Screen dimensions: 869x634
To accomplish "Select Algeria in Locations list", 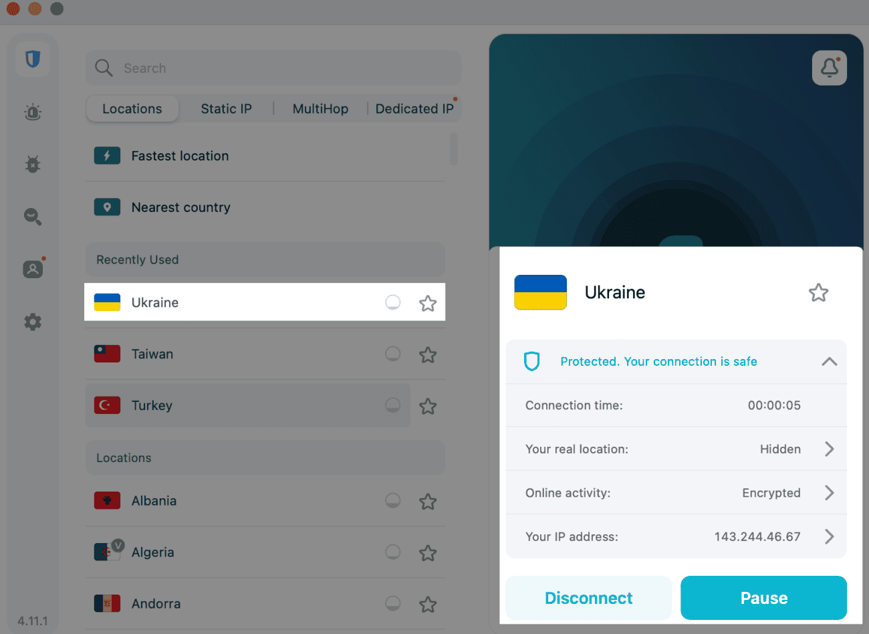I will (265, 552).
